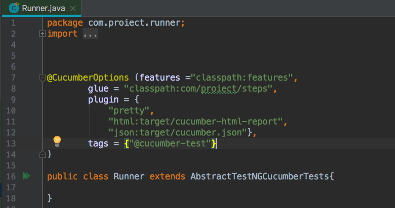Click line number 16 in gutter
This screenshot has width=395, height=208.
11,177
